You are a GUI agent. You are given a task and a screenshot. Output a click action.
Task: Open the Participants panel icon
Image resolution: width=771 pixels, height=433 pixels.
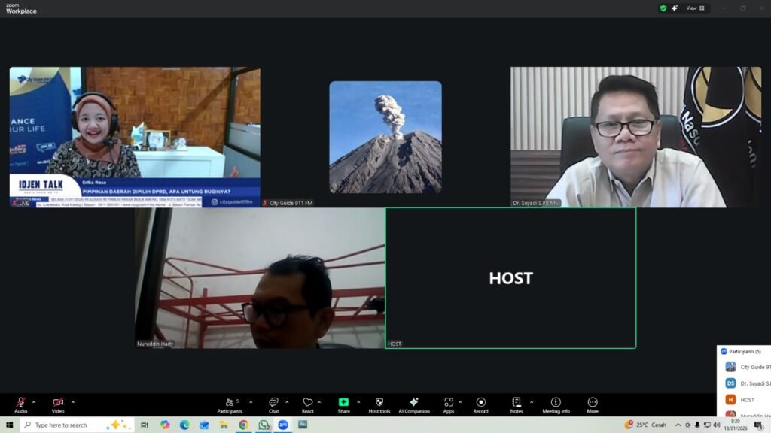[x=229, y=403]
